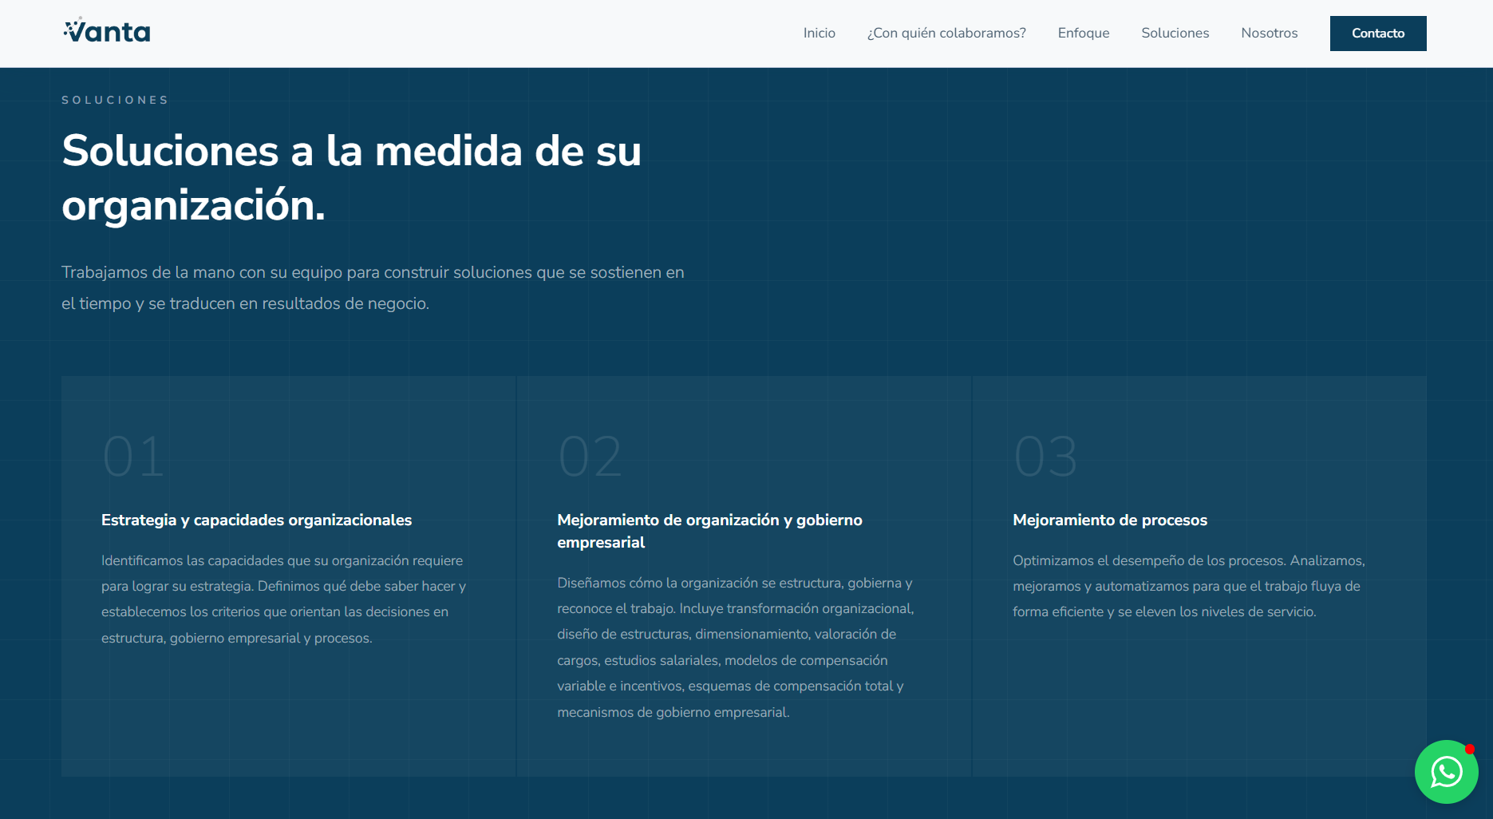
Task: Select 'Mejoramiento de organización y gobierno empresarial' title
Action: (709, 531)
